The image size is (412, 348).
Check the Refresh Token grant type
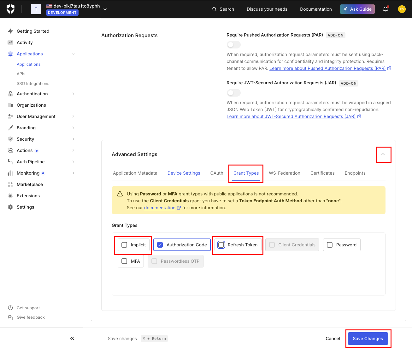point(221,245)
